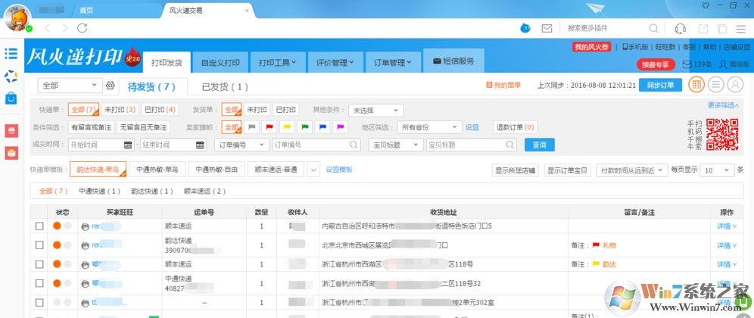Viewport: 754px width, 318px height.
Task: Open the 自定义打印 tab
Action: pyautogui.click(x=220, y=62)
